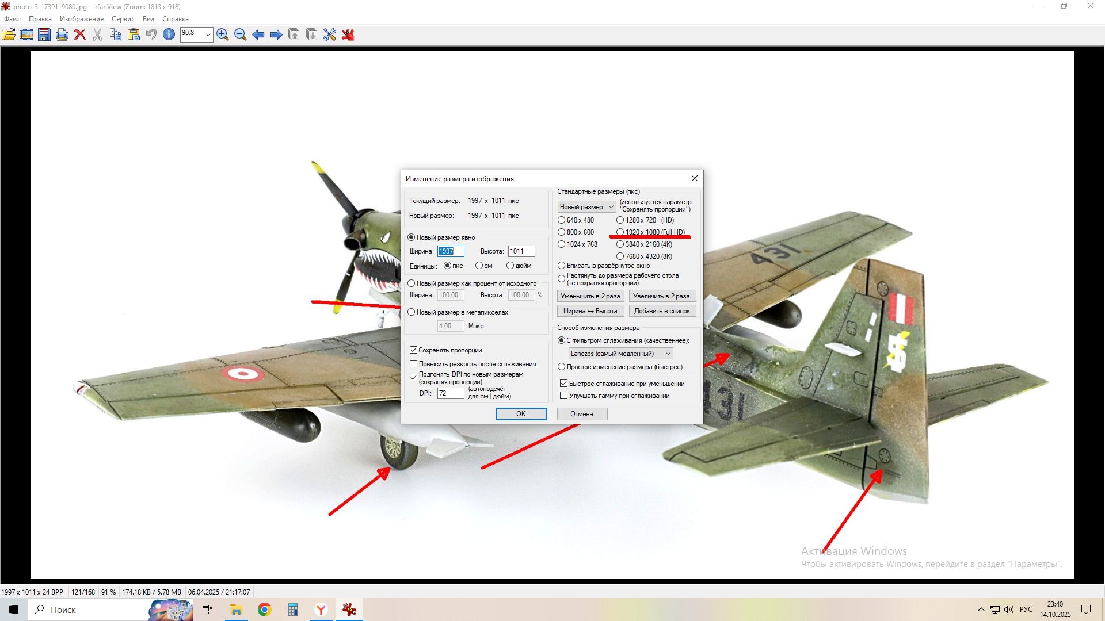Click the Open file folder icon
1105x621 pixels.
[x=9, y=35]
